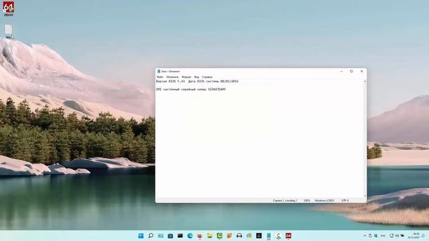Open the Файл menu in Notepad
The height and width of the screenshot is (241, 429).
pyautogui.click(x=160, y=77)
